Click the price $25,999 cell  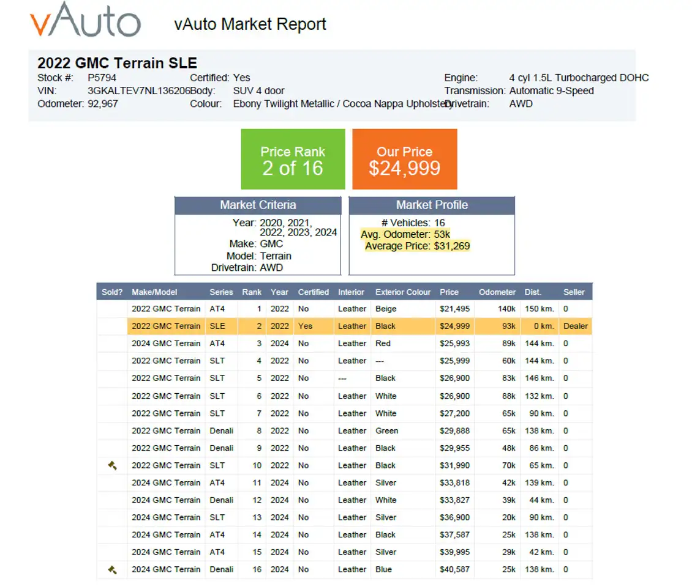point(454,361)
